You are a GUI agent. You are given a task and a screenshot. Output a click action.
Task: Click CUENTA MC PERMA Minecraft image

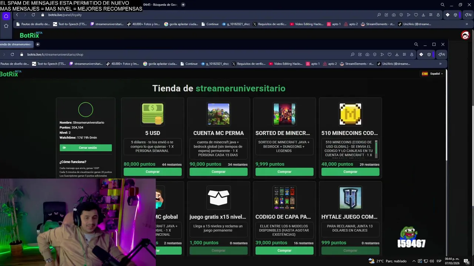218,114
